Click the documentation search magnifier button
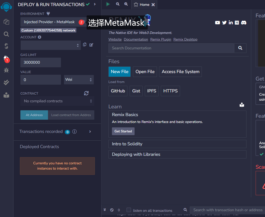The width and height of the screenshot is (265, 217). (240, 48)
